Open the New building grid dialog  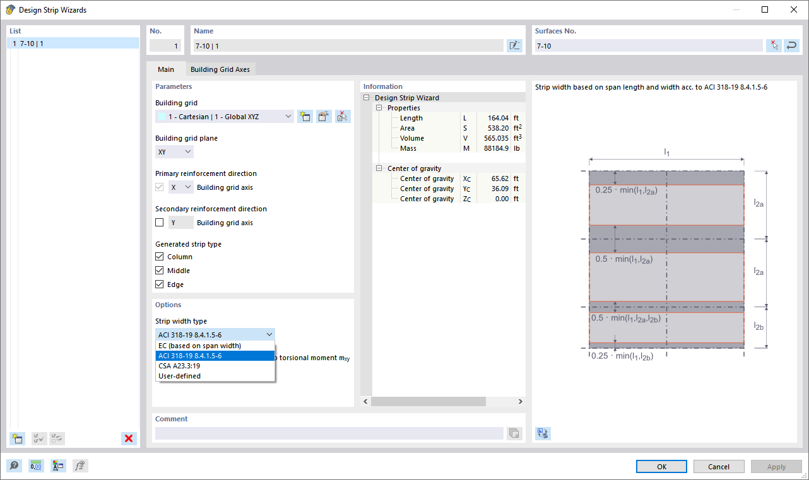[x=305, y=116]
